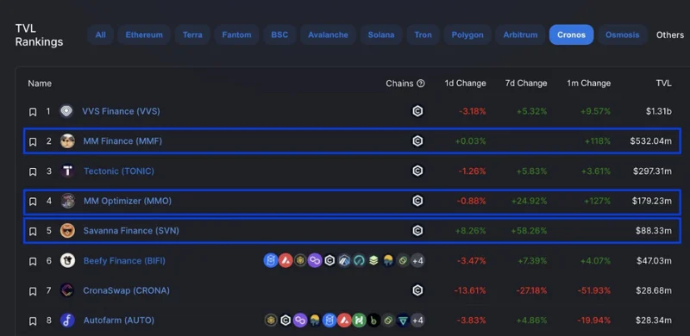The width and height of the screenshot is (690, 336).
Task: Sort by TVL column header
Action: click(x=663, y=83)
